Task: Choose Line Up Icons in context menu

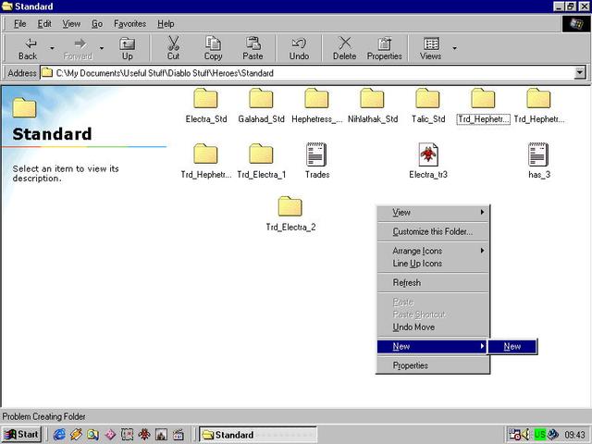Action: point(433,264)
